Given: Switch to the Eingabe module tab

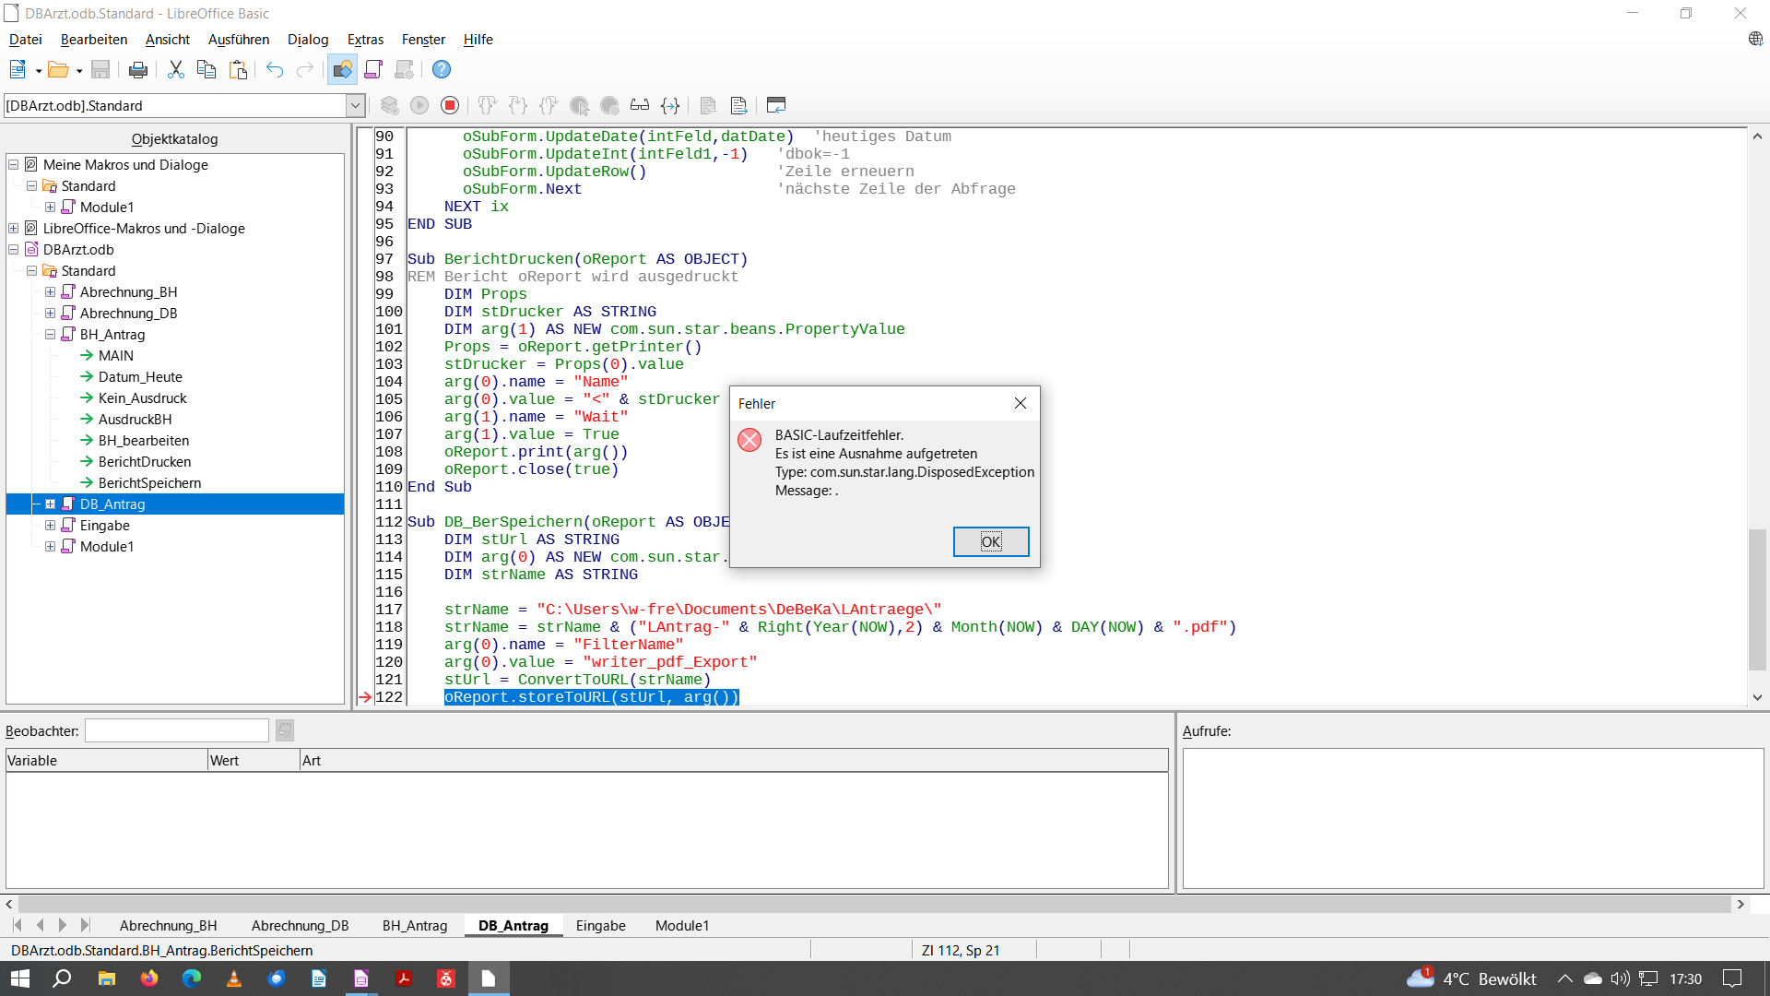Looking at the screenshot, I should [x=601, y=926].
